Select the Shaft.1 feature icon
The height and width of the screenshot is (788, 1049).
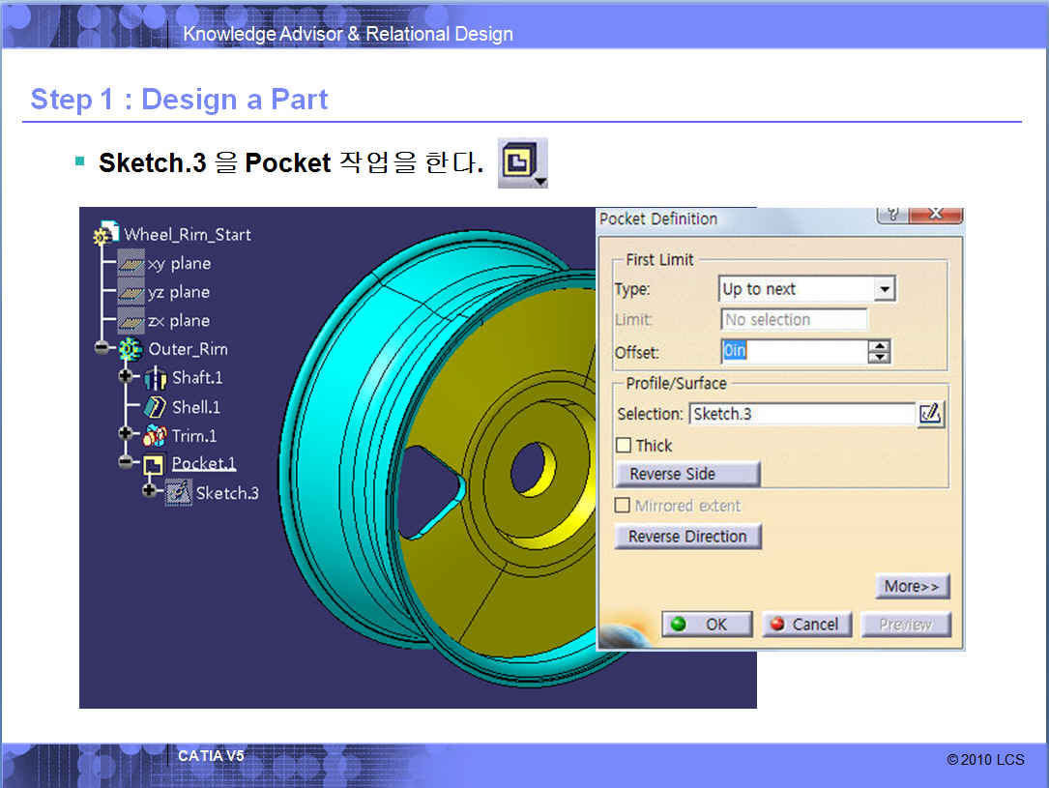tap(155, 378)
